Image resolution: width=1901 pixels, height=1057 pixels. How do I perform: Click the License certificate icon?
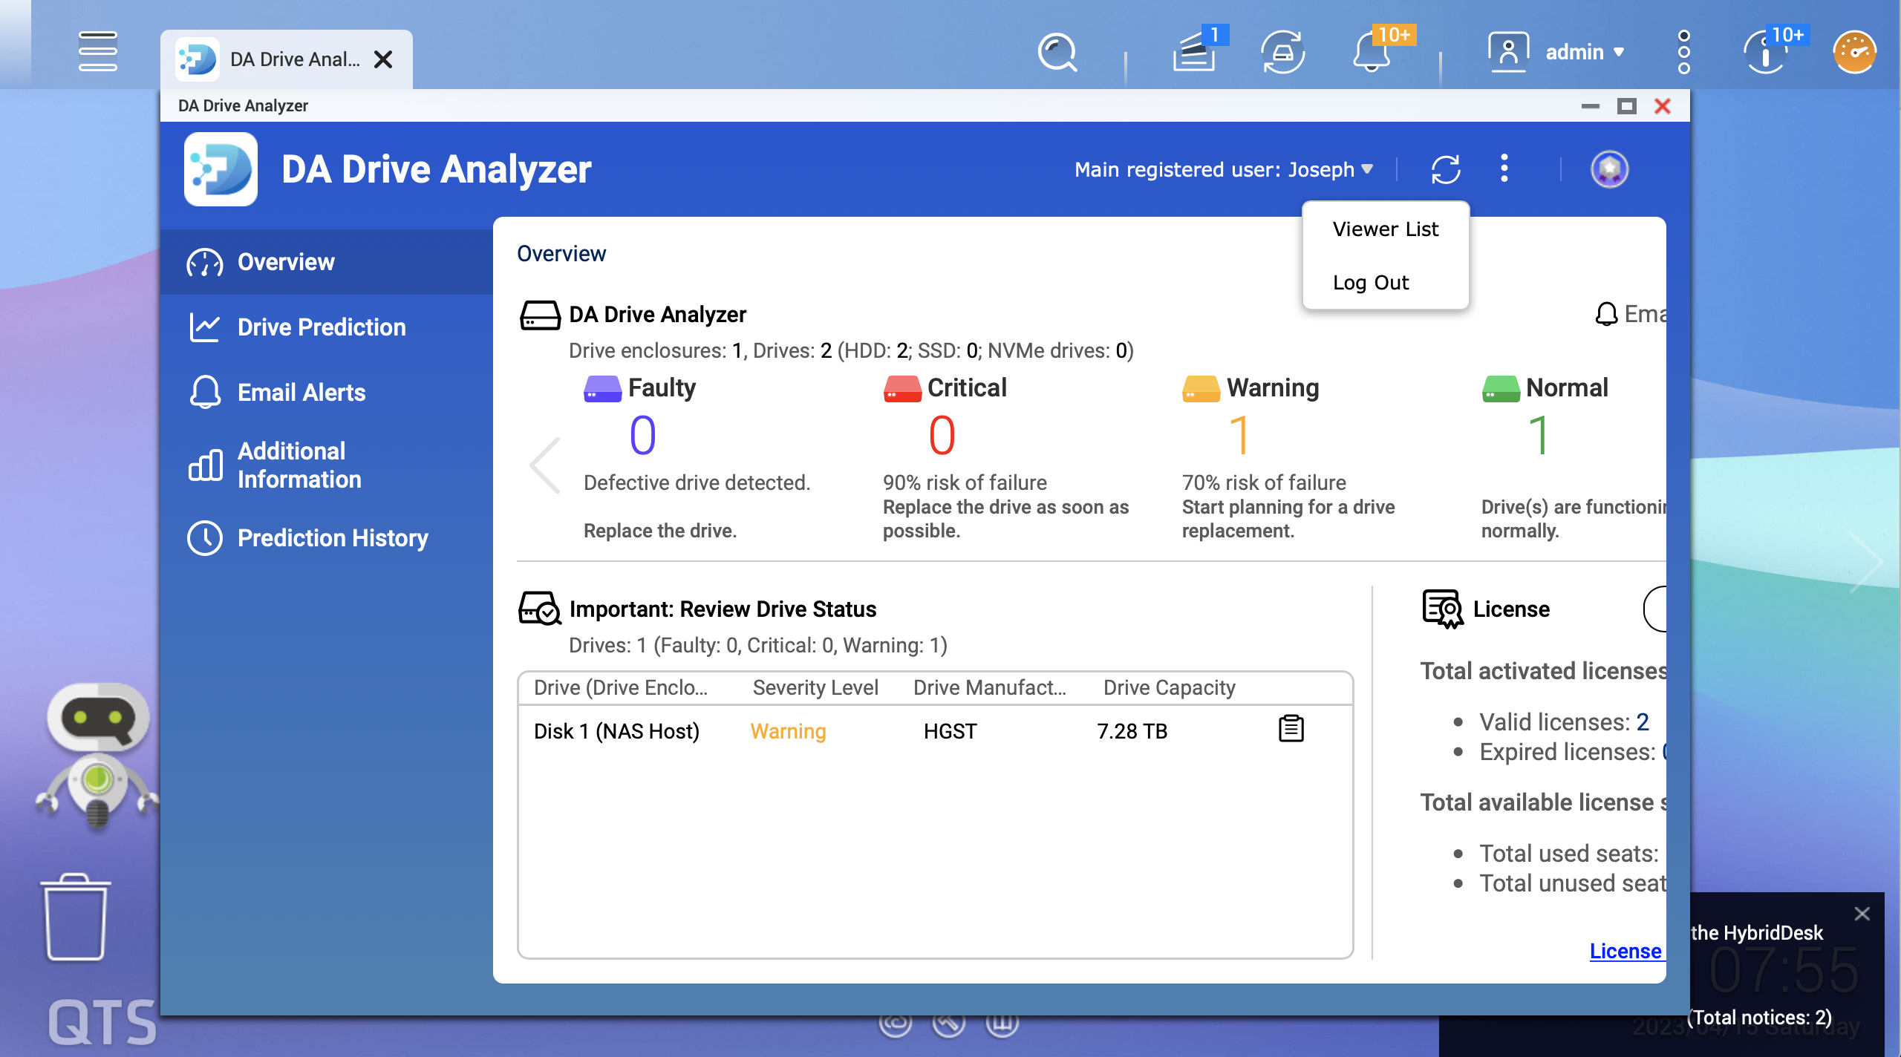(1443, 609)
